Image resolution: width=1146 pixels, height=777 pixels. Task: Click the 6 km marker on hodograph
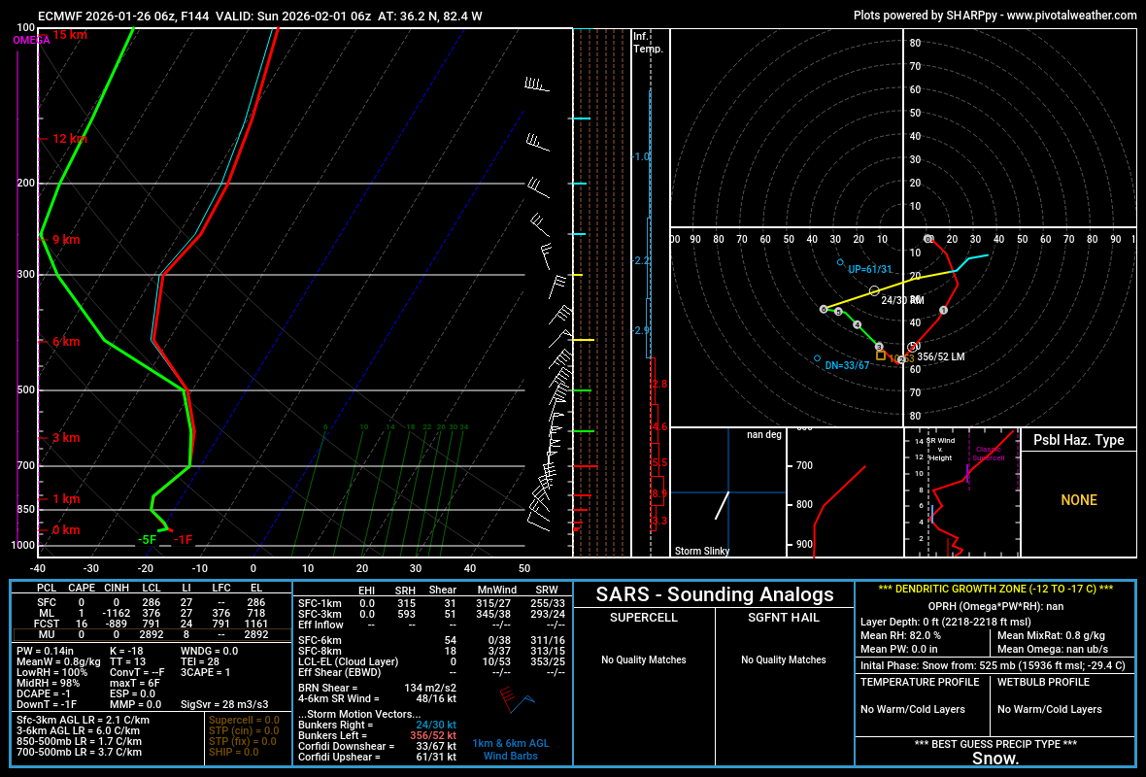coord(824,309)
